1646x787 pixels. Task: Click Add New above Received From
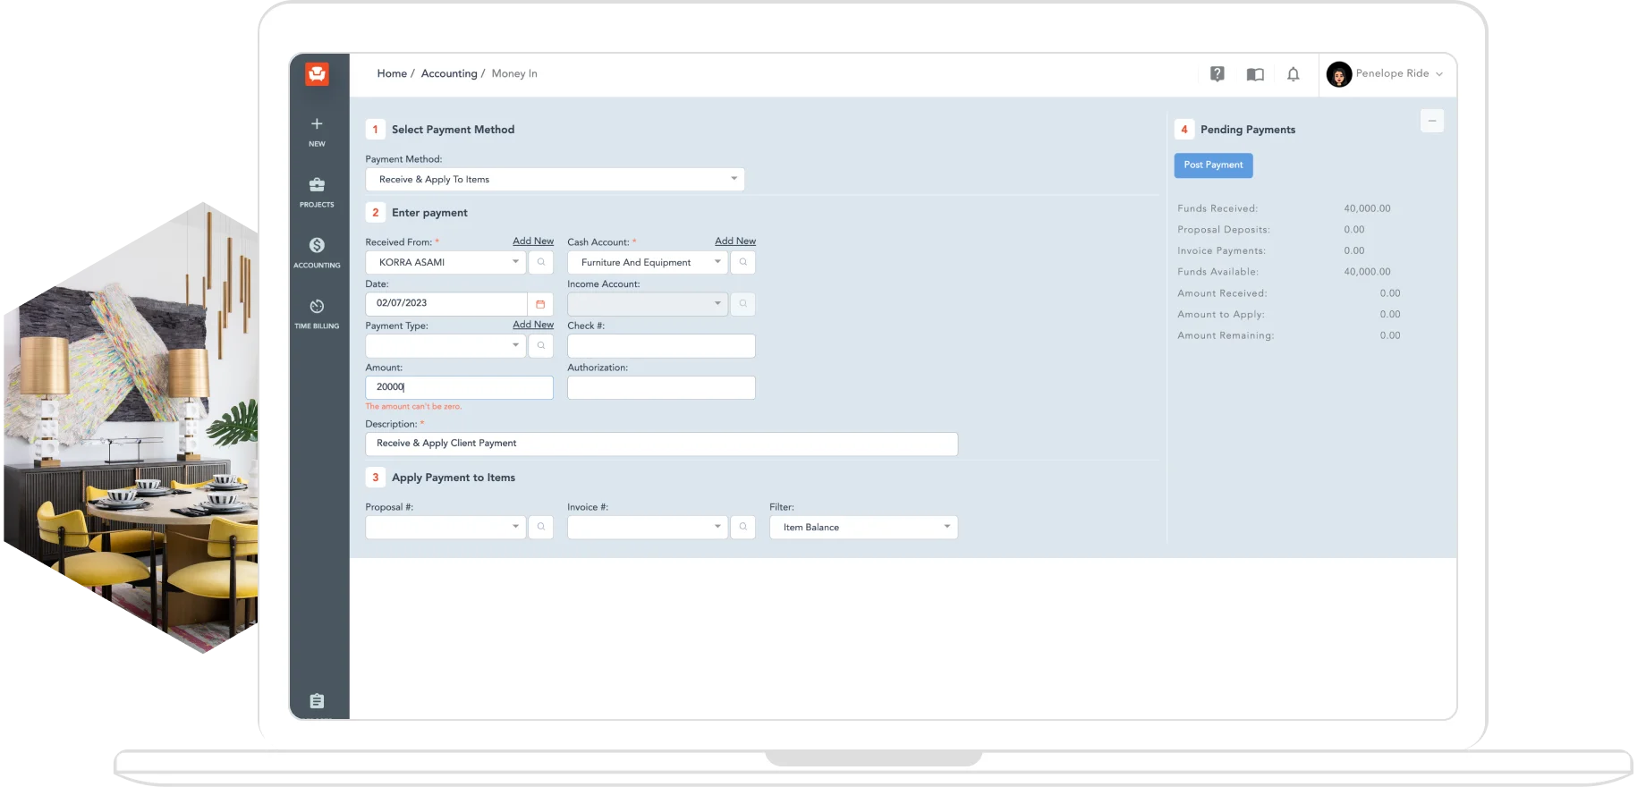(533, 241)
